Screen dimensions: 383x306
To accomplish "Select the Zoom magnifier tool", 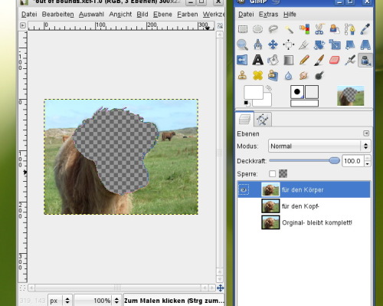I will coord(243,44).
